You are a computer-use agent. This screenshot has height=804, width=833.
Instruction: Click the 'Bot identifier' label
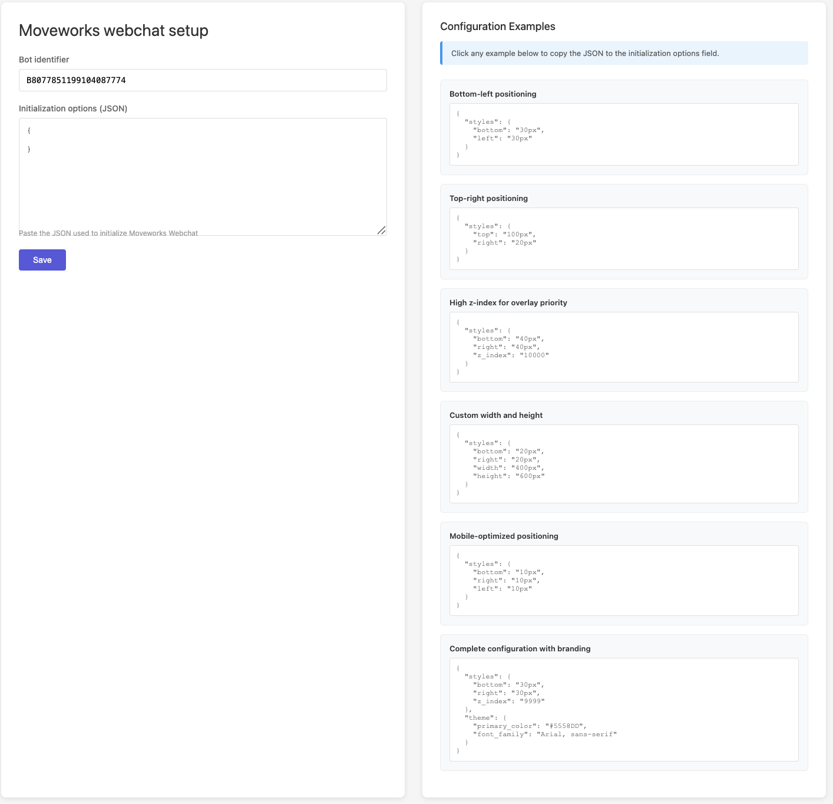tap(44, 60)
